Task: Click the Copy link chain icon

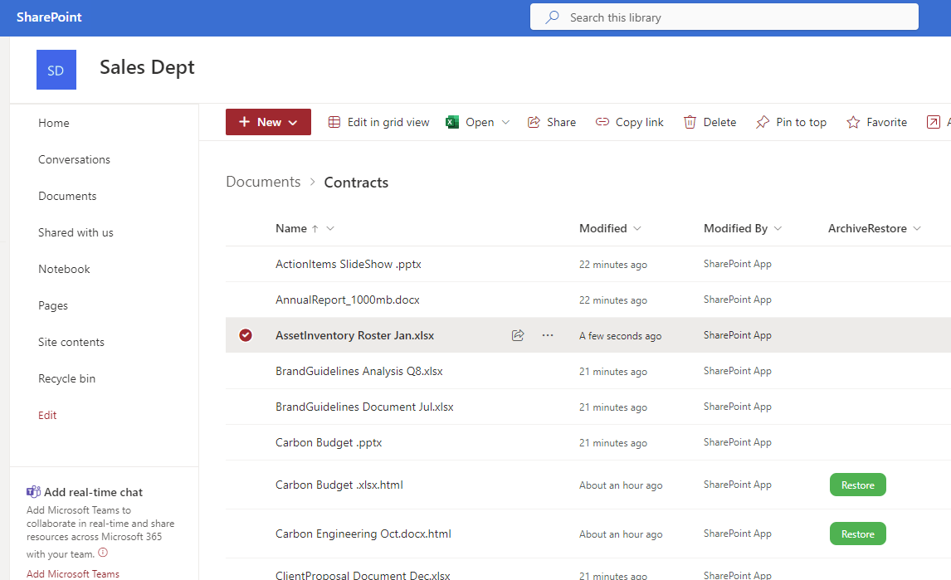Action: tap(602, 122)
